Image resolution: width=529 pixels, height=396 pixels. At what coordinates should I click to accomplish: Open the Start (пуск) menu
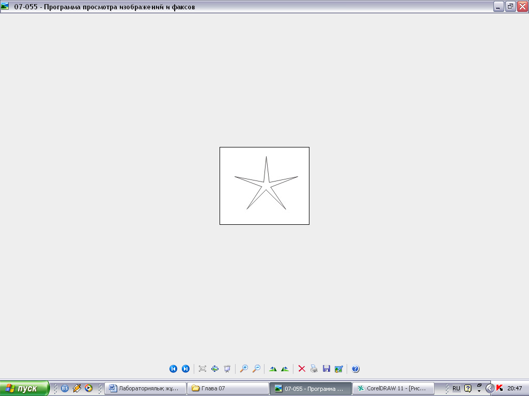coord(24,388)
